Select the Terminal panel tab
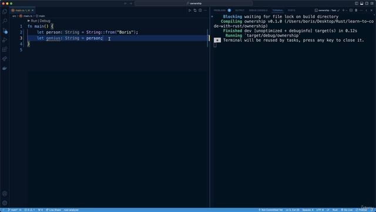Viewport: 376px width, 212px height. [278, 11]
